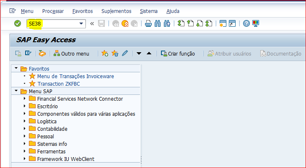Click the SAP Business Workplace icon
The height and width of the screenshot is (168, 306).
[x=42, y=53]
